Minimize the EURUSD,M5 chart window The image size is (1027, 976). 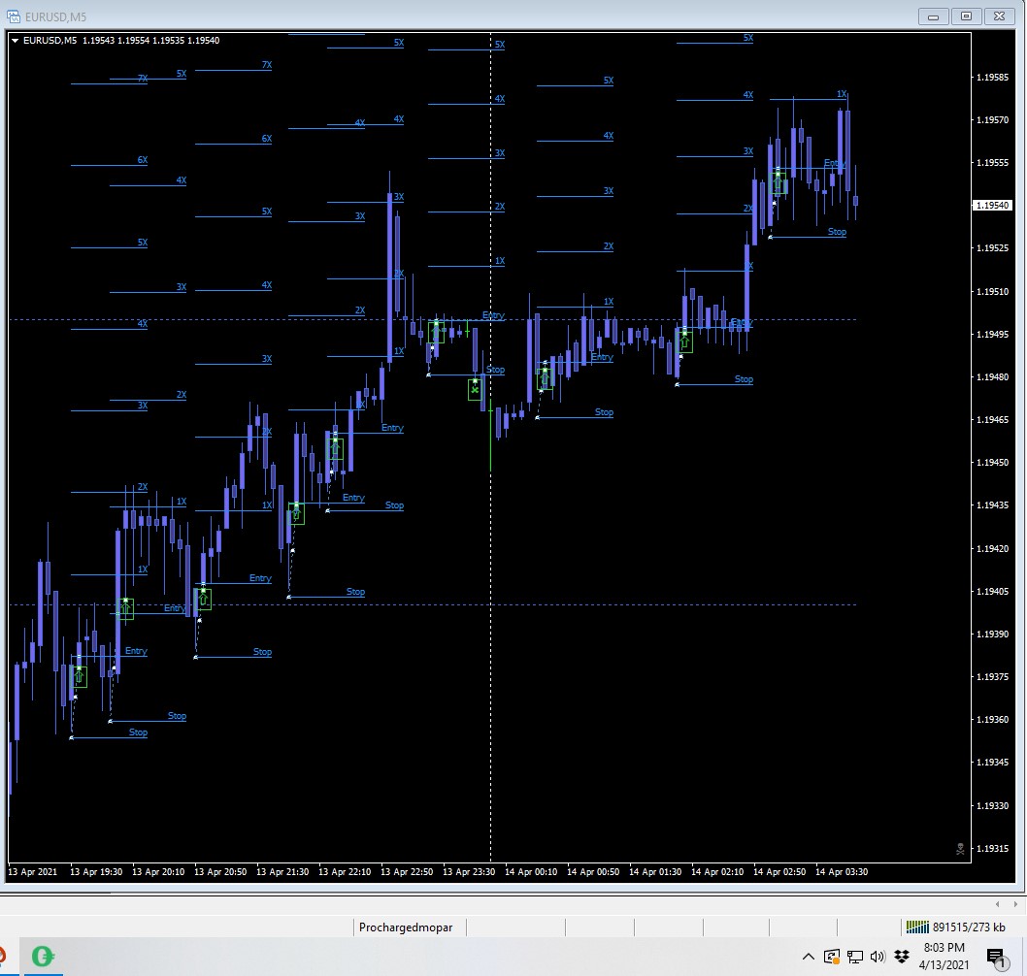[x=934, y=16]
